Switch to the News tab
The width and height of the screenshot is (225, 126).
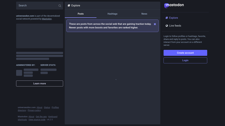(x=144, y=14)
